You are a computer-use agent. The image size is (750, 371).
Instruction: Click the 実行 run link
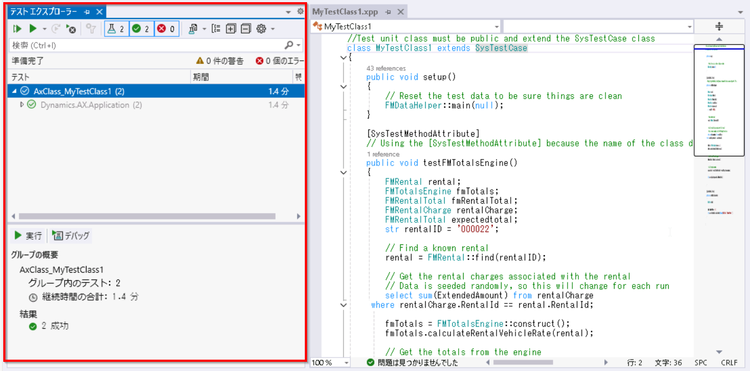coord(28,236)
